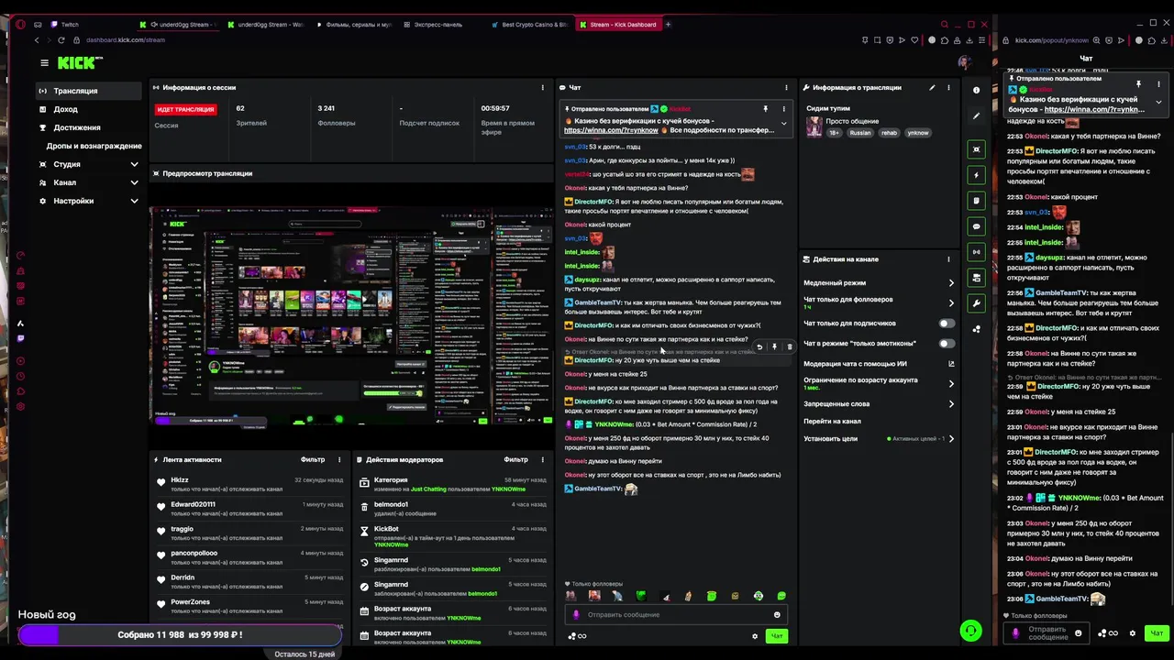The width and height of the screenshot is (1174, 660).
Task: Open Чат только для фолловеров options
Action: pos(879,302)
